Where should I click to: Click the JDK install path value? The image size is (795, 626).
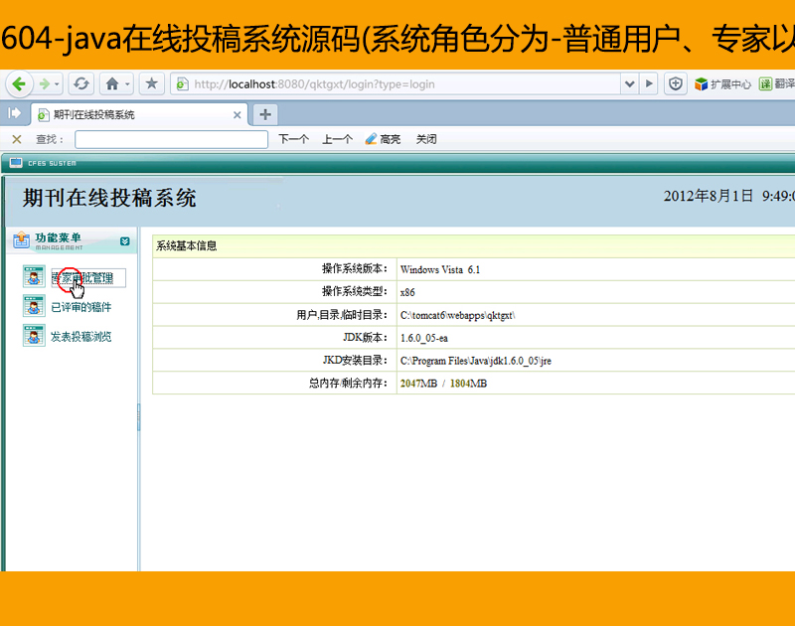coord(476,361)
